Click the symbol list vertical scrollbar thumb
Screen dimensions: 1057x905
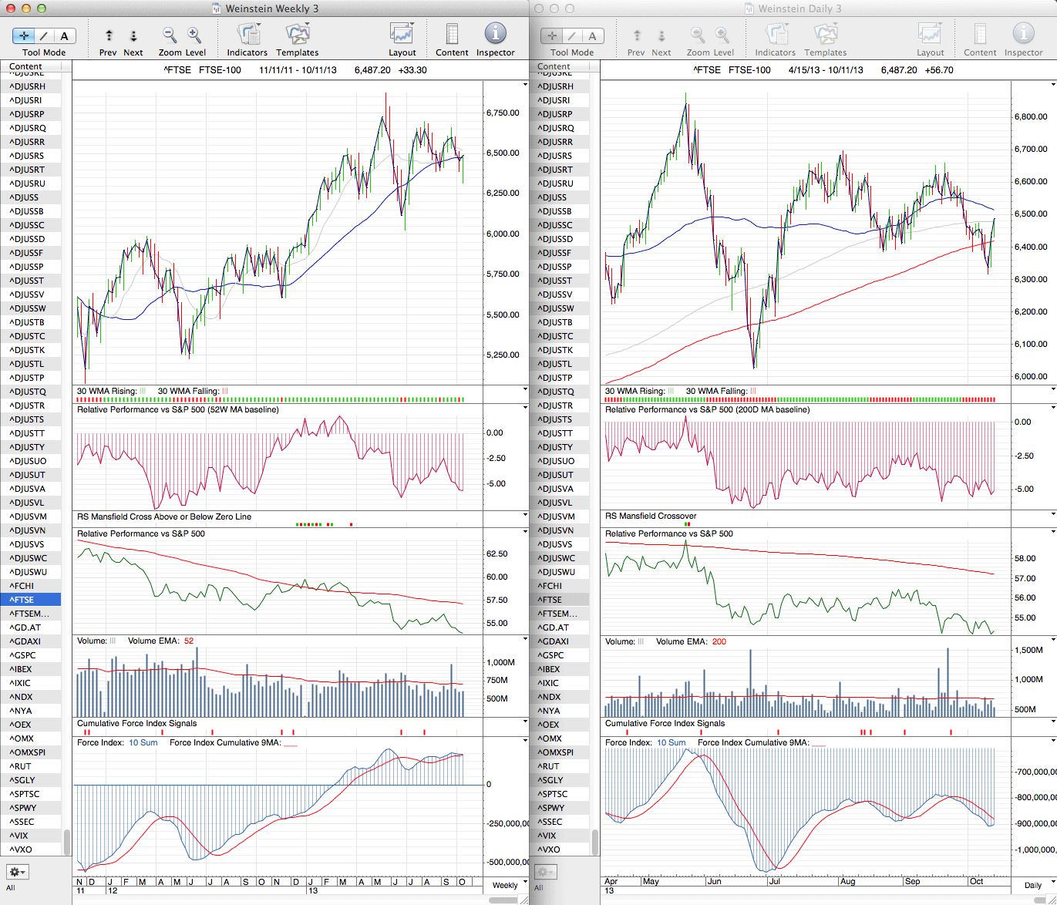click(x=67, y=842)
